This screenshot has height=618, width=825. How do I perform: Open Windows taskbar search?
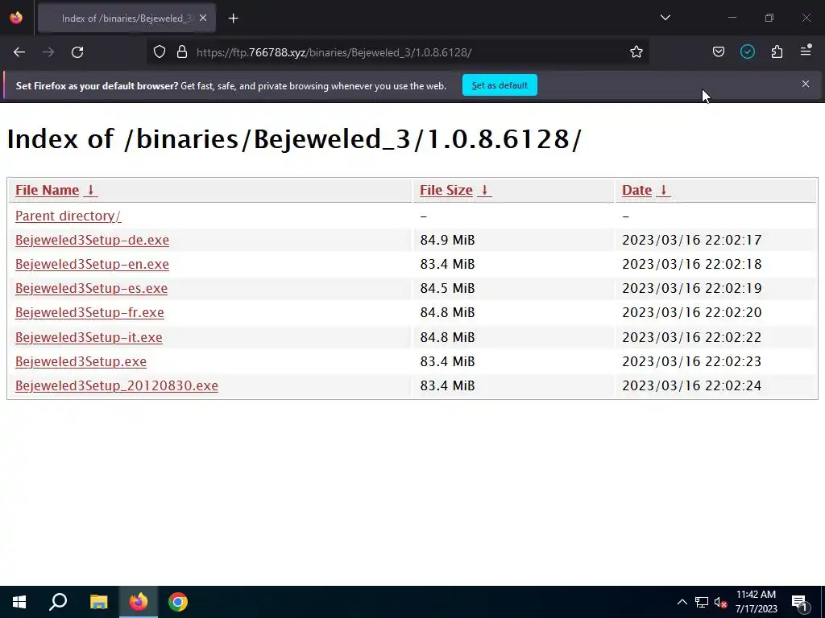(58, 602)
